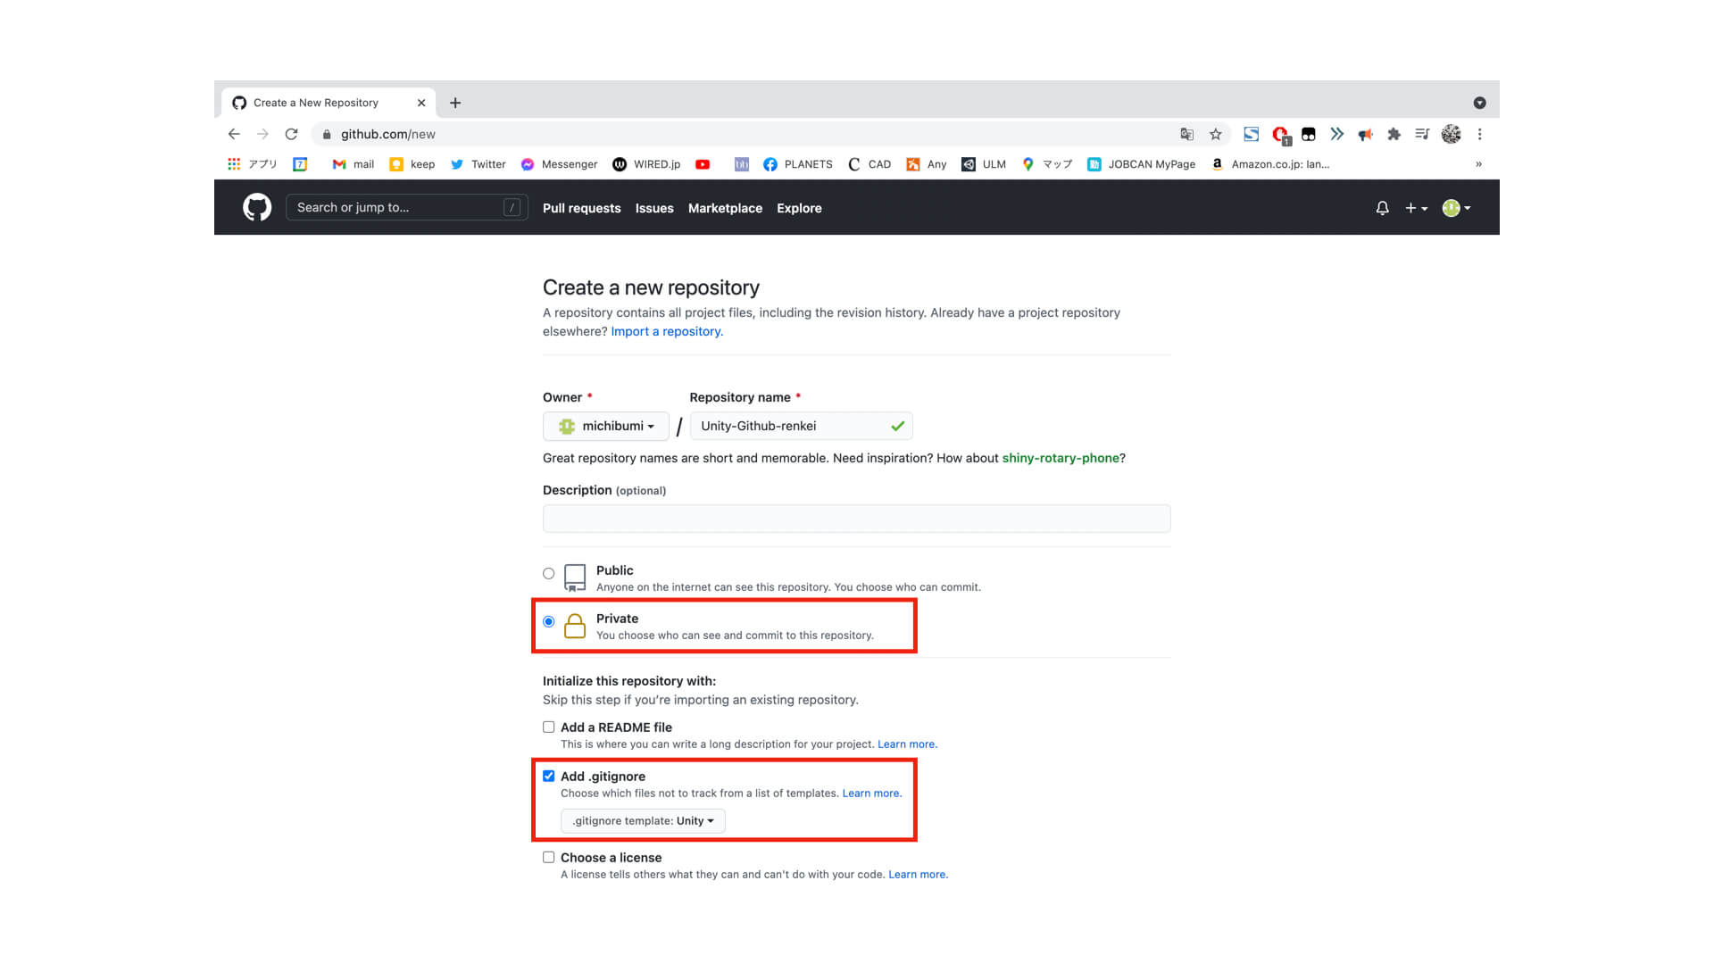Check the Choose a license option
The width and height of the screenshot is (1714, 964).
[x=548, y=857]
